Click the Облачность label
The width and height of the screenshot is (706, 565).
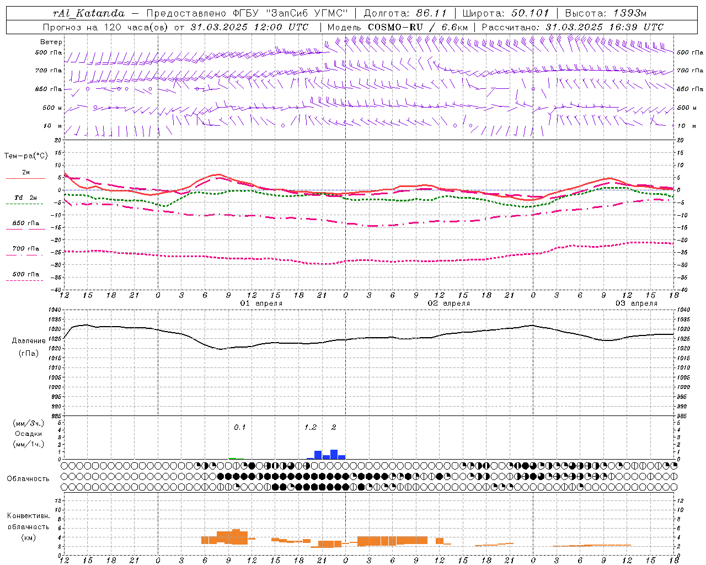(28, 479)
